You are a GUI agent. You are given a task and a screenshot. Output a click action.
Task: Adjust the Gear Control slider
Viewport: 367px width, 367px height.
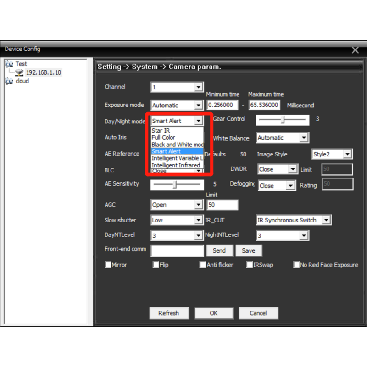pos(284,120)
